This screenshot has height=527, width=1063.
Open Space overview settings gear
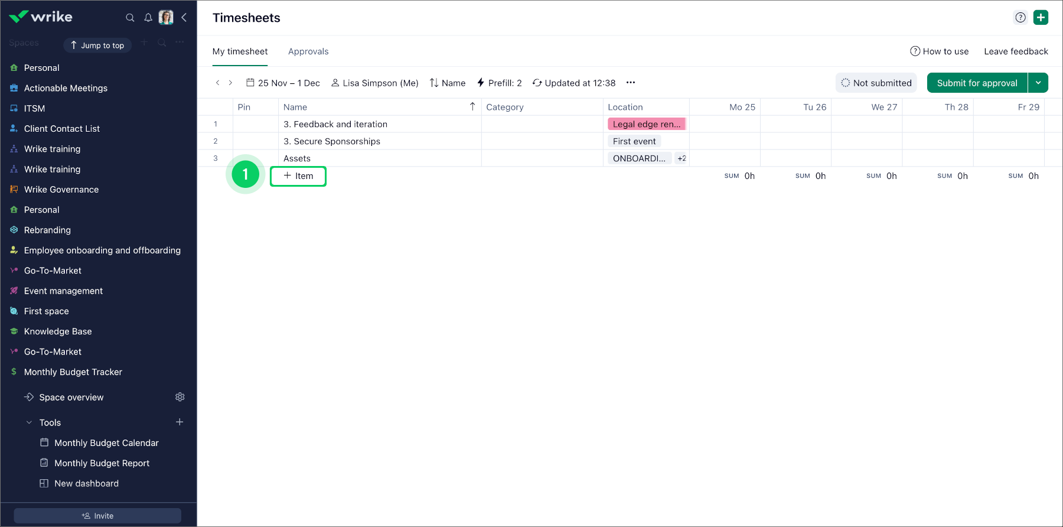click(x=180, y=397)
